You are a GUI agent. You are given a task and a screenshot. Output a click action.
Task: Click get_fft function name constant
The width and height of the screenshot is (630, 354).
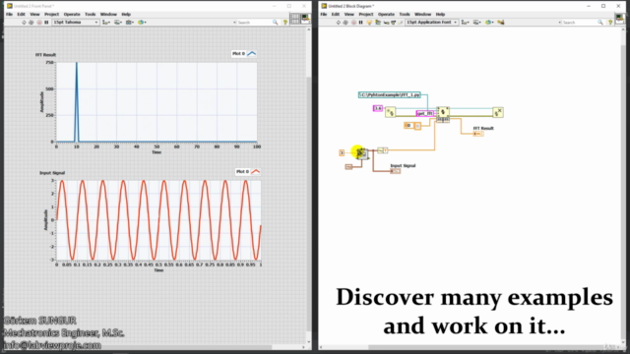coord(425,114)
